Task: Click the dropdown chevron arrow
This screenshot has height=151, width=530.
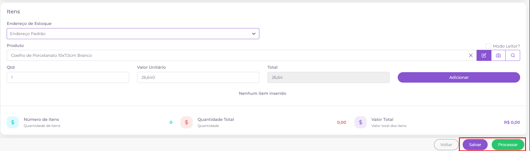Action: (x=254, y=34)
